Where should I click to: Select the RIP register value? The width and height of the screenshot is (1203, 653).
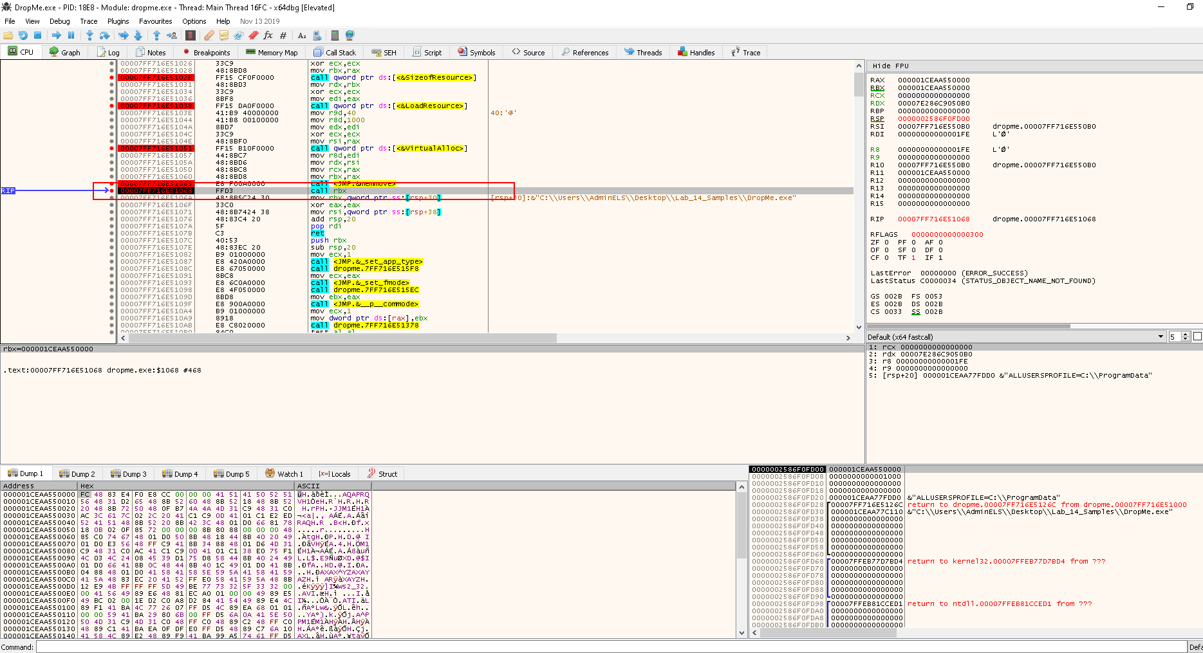coord(933,219)
